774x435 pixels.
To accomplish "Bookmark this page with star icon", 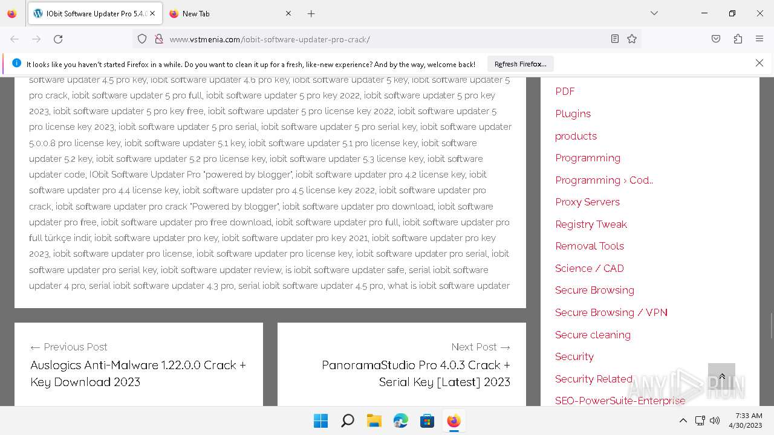I will pos(632,39).
